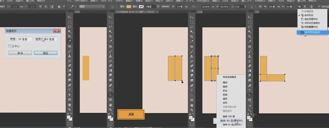Open path alignment dropdown left of 对齐边缘
329x128 pixels.
305,7
